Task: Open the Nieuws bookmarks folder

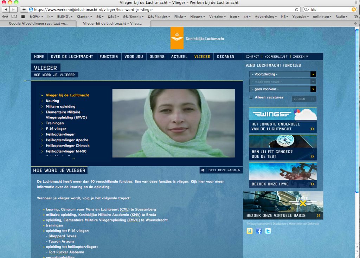Action: pos(198,17)
